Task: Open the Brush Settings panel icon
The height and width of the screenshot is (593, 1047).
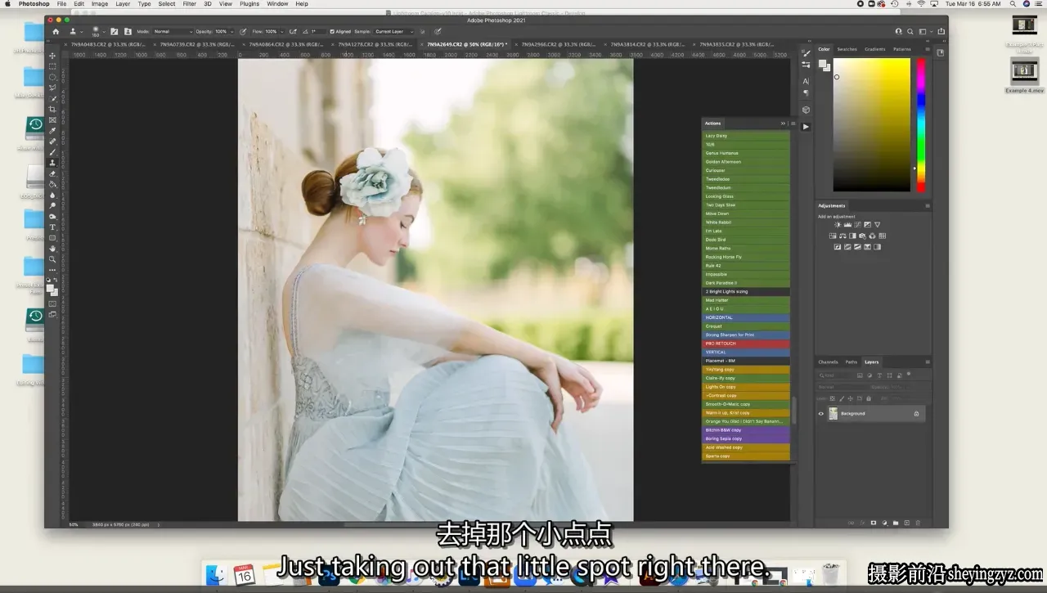Action: 115,31
